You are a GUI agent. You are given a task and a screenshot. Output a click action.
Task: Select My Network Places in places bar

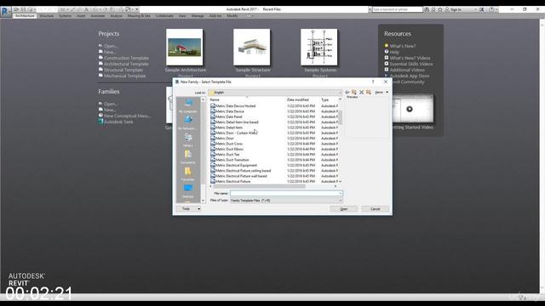187,122
